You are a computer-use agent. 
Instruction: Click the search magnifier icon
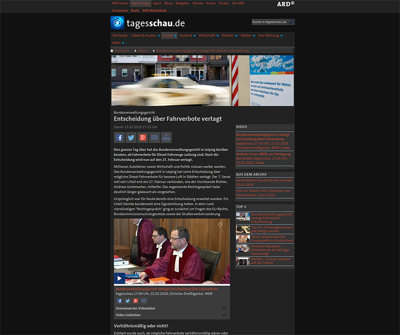291,22
